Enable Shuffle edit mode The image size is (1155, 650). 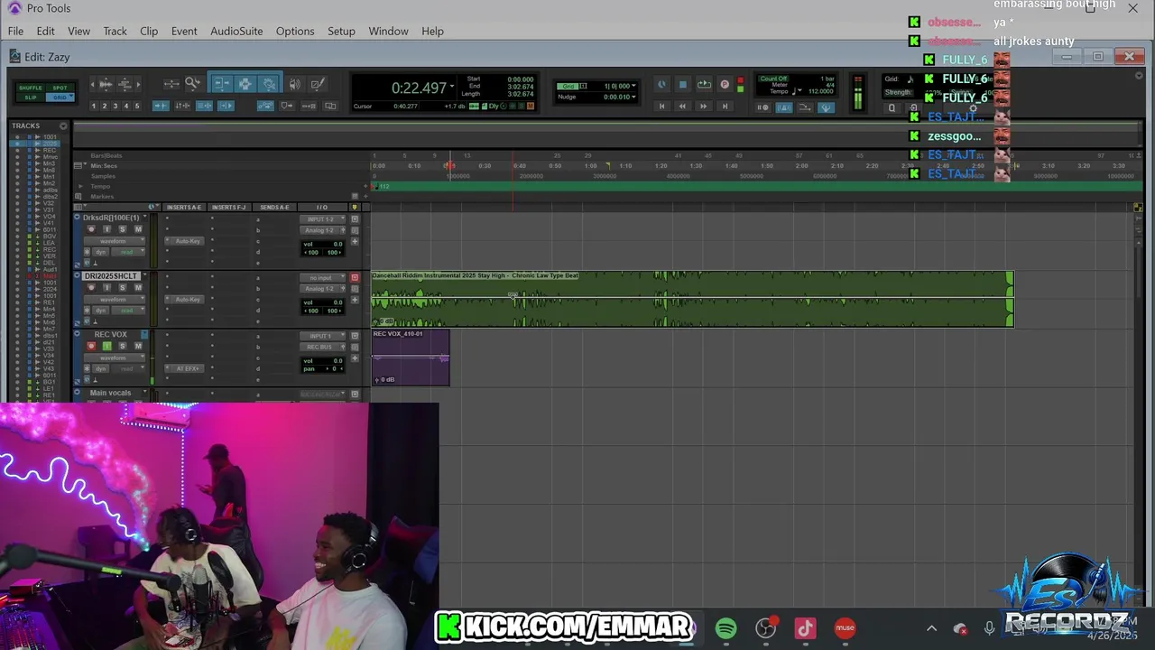pos(31,88)
